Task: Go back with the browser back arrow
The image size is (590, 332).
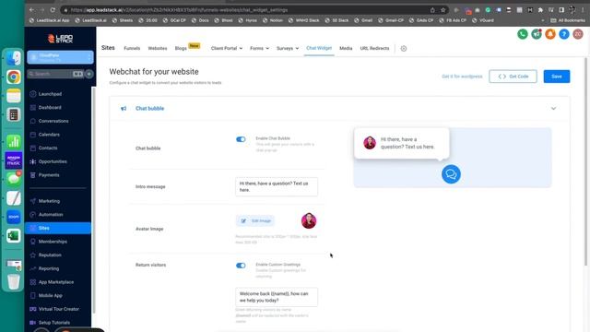Action: click(x=31, y=10)
